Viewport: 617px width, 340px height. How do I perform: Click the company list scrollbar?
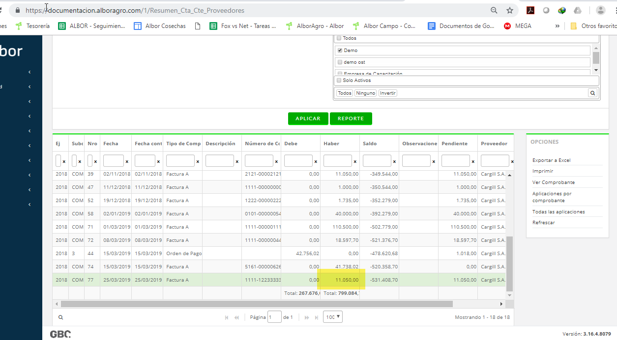coord(596,58)
